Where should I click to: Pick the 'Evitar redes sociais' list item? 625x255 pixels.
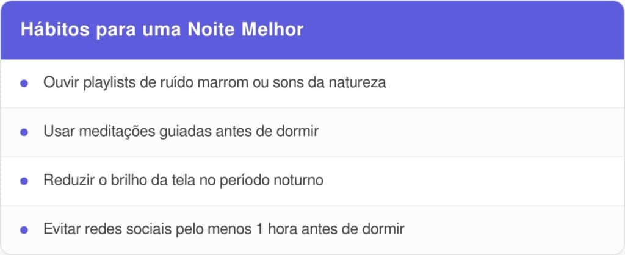point(224,229)
